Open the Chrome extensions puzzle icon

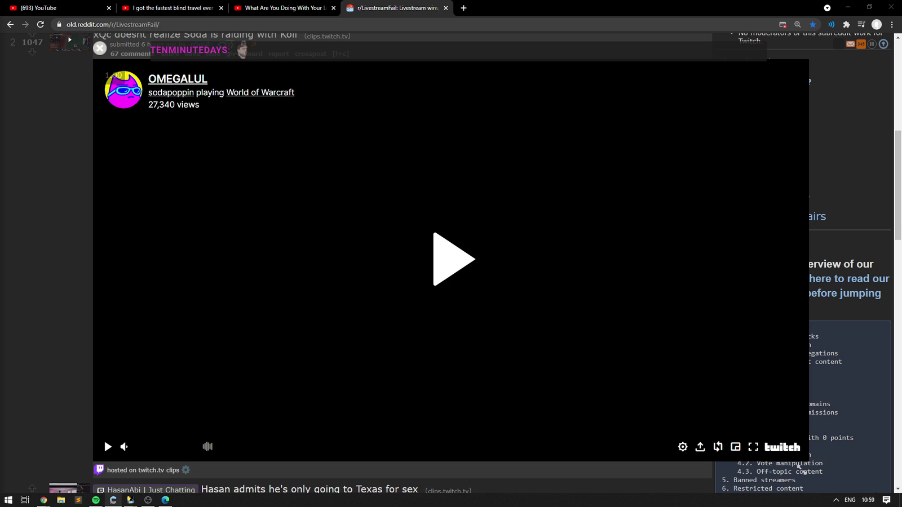tap(846, 24)
